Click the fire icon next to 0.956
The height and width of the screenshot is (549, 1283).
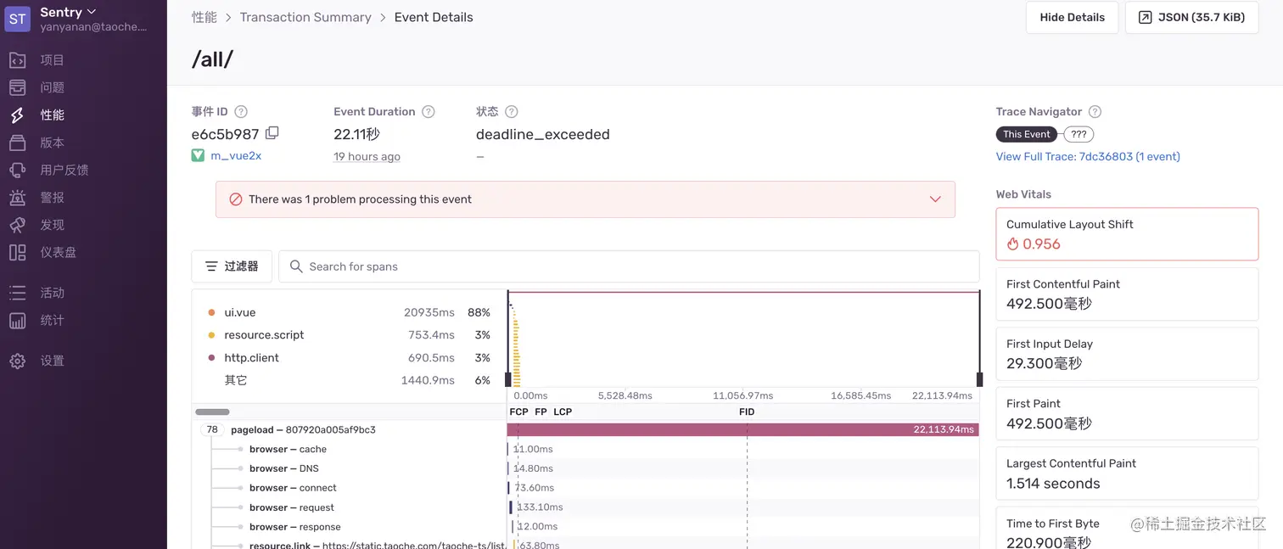(x=1012, y=244)
